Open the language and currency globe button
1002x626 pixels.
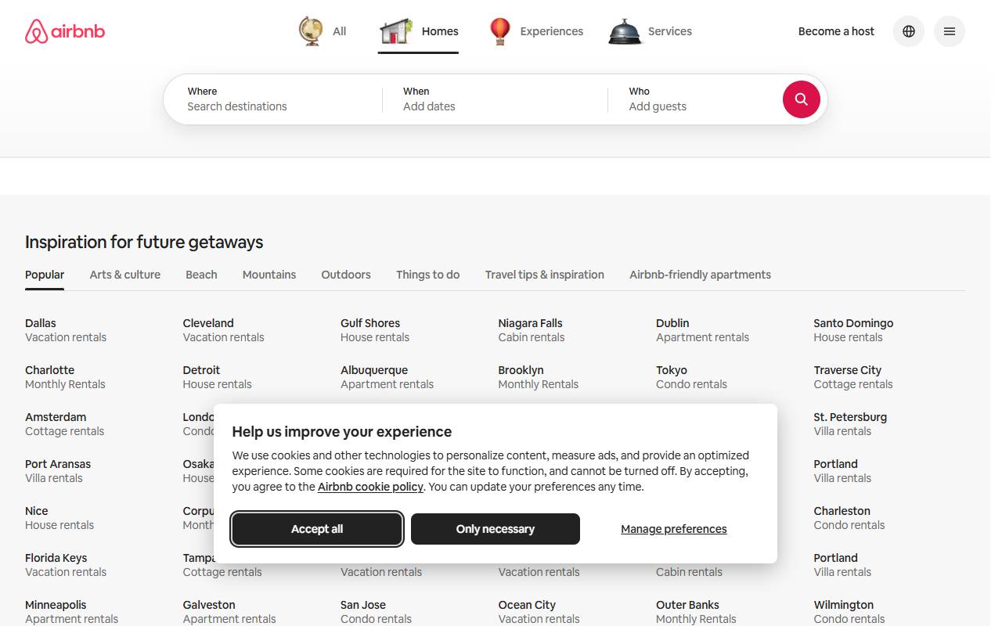pos(909,31)
